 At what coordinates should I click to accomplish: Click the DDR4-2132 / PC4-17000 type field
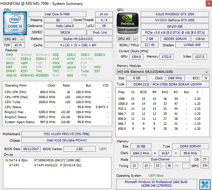tap(167, 84)
